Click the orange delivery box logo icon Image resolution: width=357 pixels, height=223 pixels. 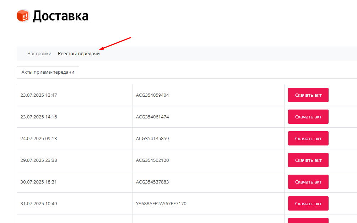(23, 16)
